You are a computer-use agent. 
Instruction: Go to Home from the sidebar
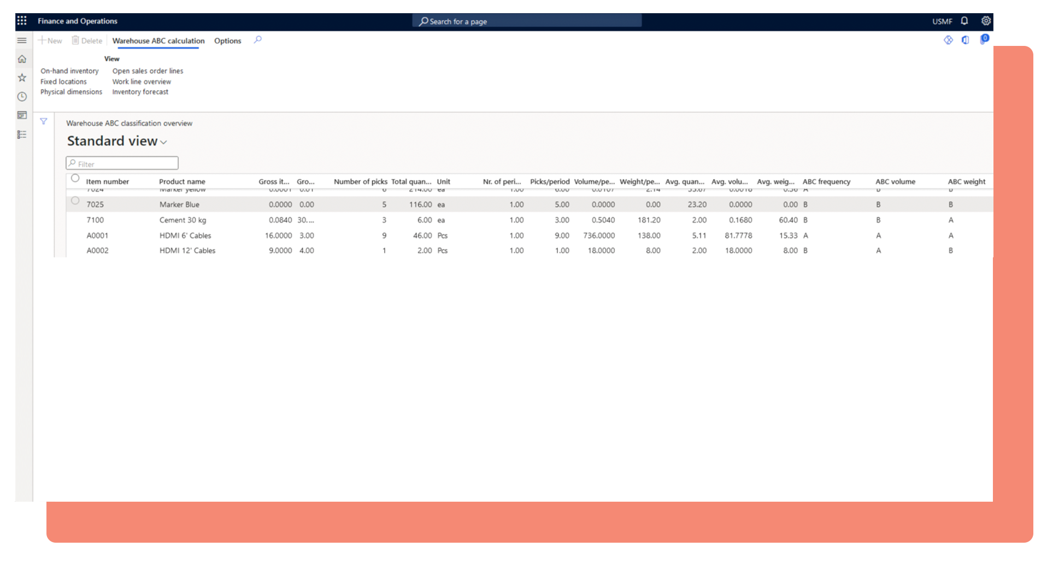(22, 59)
